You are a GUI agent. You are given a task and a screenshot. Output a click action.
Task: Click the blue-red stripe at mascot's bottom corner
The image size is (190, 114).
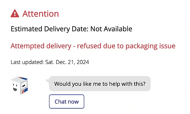click(25, 90)
